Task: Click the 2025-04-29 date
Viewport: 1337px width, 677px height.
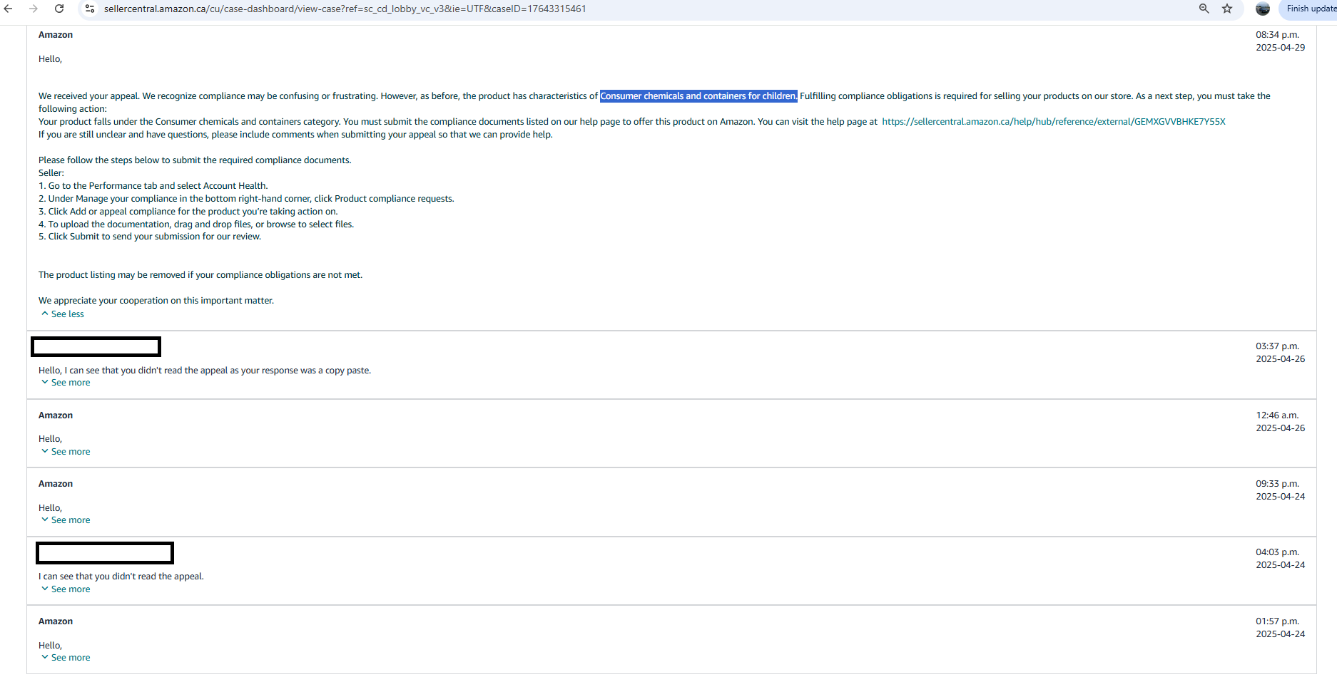Action: (x=1281, y=48)
